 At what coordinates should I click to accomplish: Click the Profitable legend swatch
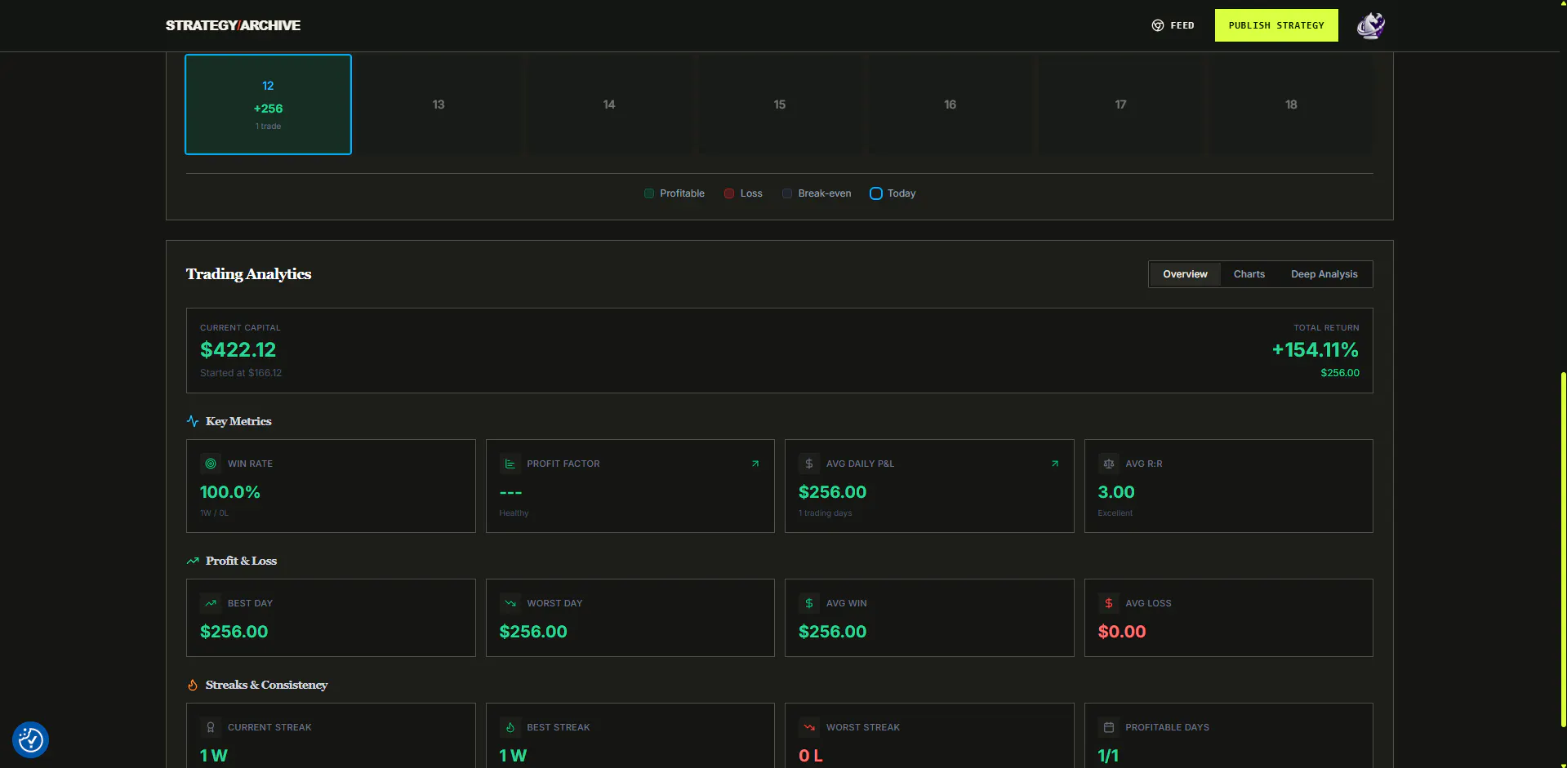(649, 193)
